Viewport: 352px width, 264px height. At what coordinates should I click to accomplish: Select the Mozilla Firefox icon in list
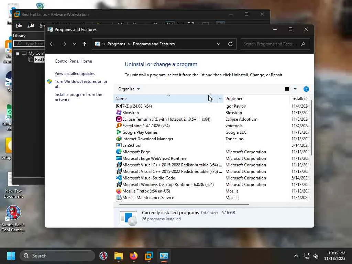point(119,191)
